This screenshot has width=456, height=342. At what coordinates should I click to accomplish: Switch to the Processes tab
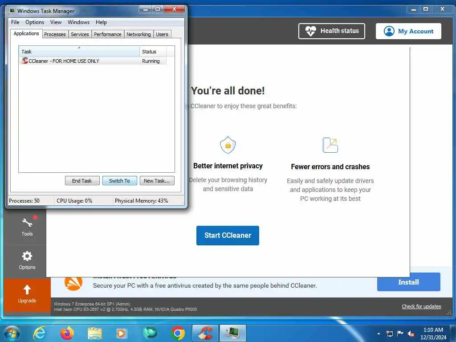(55, 34)
